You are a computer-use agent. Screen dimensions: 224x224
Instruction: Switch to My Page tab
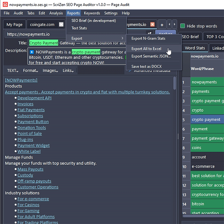pyautogui.click(x=14, y=25)
